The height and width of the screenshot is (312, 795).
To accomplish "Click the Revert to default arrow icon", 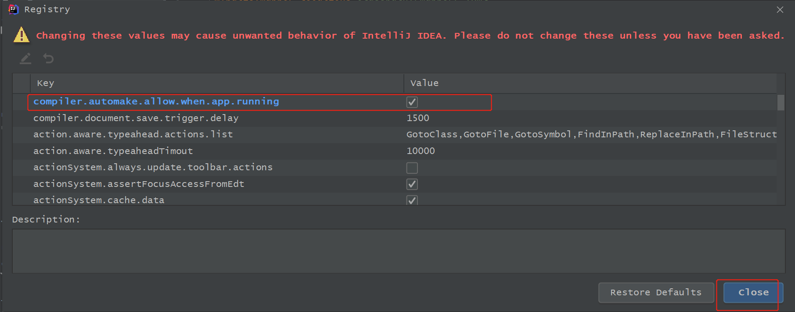I will click(x=48, y=58).
